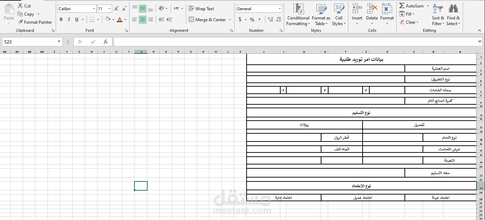Toggle Italic formatting
485x220 pixels.
pyautogui.click(x=69, y=19)
